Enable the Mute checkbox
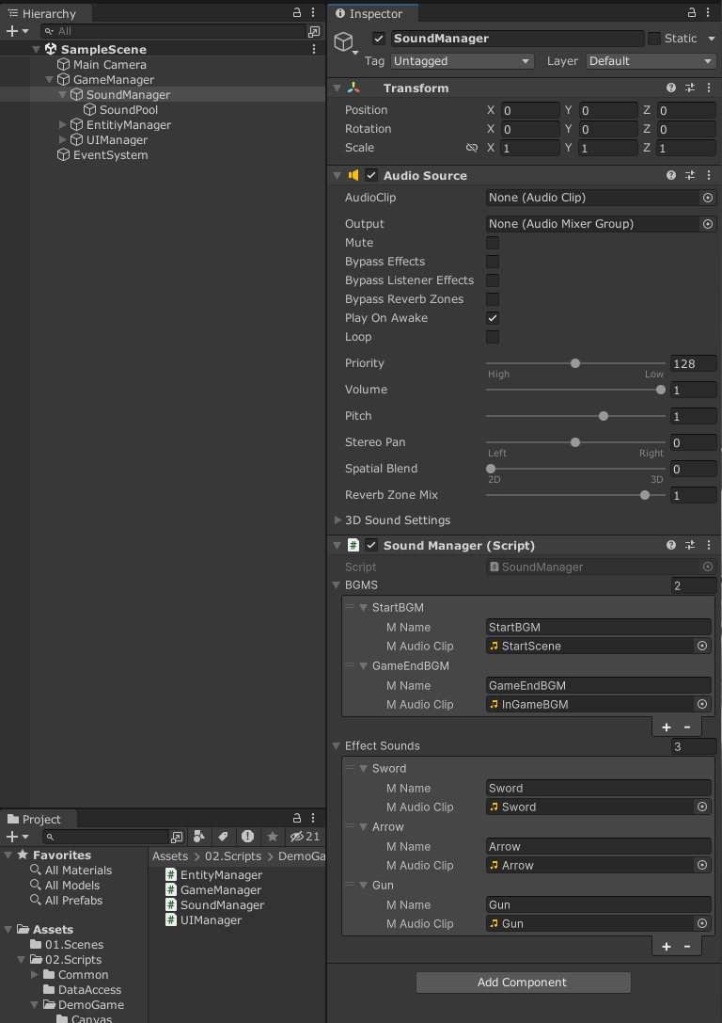 pyautogui.click(x=493, y=243)
